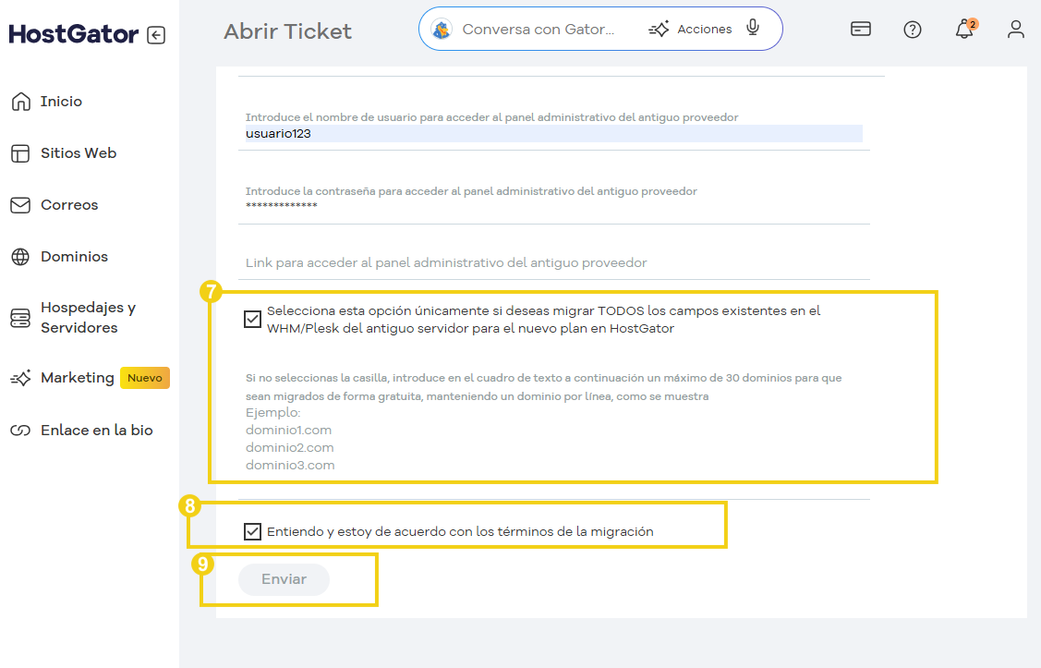Image resolution: width=1041 pixels, height=668 pixels.
Task: Open help with the question mark icon
Action: coord(913,30)
